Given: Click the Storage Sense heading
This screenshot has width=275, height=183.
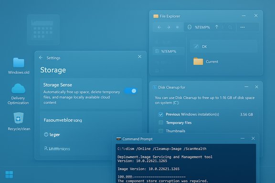Looking at the screenshot, I should [58, 85].
